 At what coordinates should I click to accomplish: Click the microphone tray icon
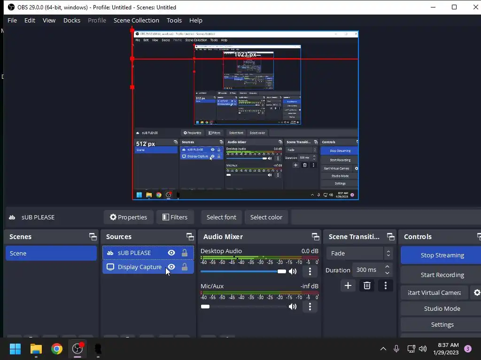[x=396, y=349]
